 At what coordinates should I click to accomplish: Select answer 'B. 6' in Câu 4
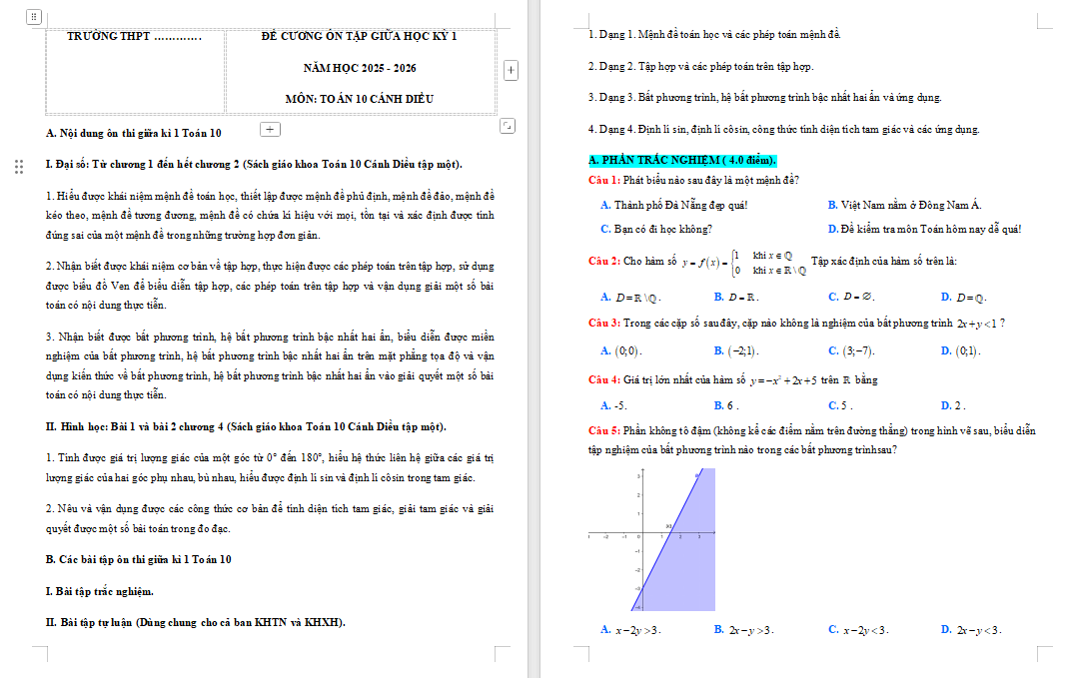726,405
